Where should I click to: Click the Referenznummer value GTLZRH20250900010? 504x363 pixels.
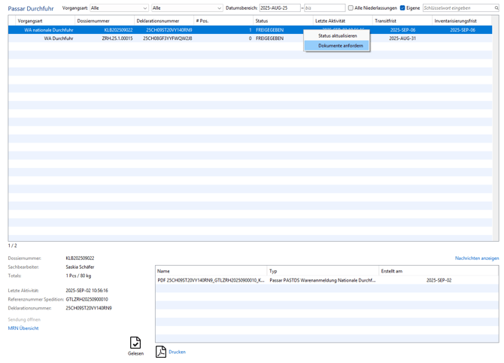[x=87, y=299]
